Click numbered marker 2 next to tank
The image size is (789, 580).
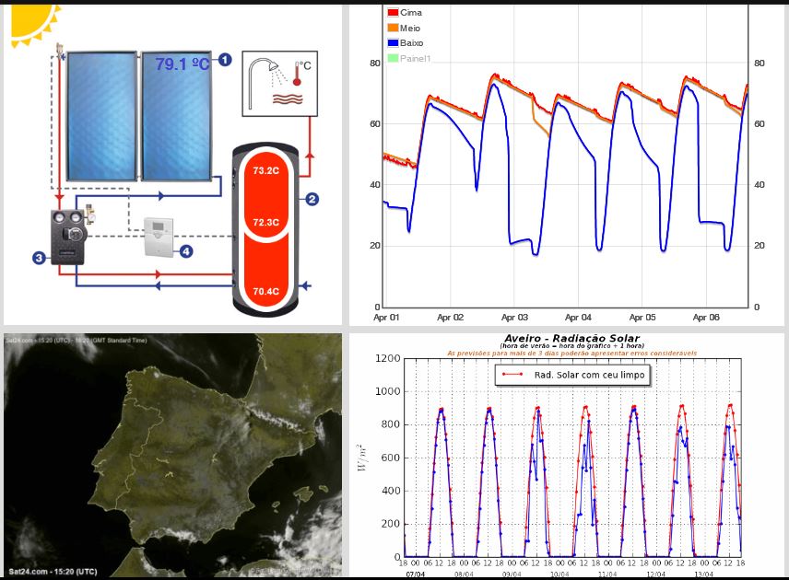[312, 198]
